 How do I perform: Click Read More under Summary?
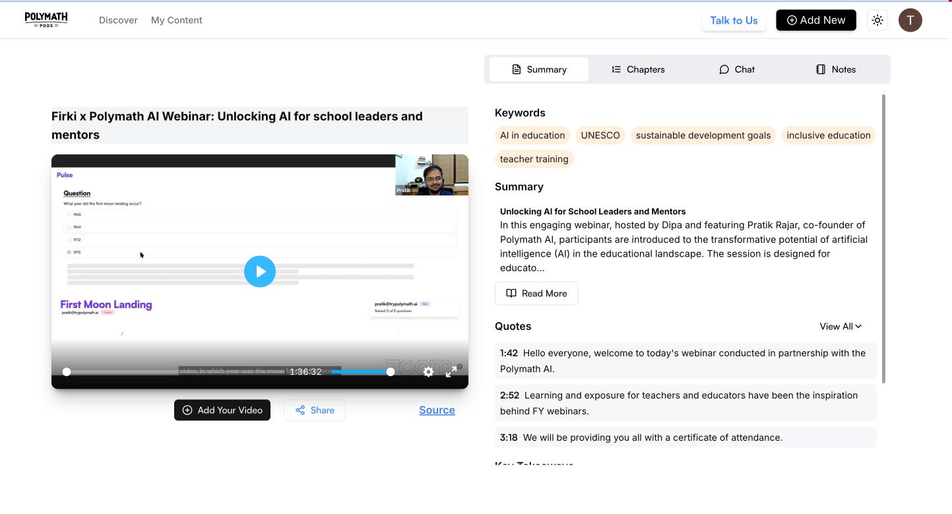[x=536, y=294]
